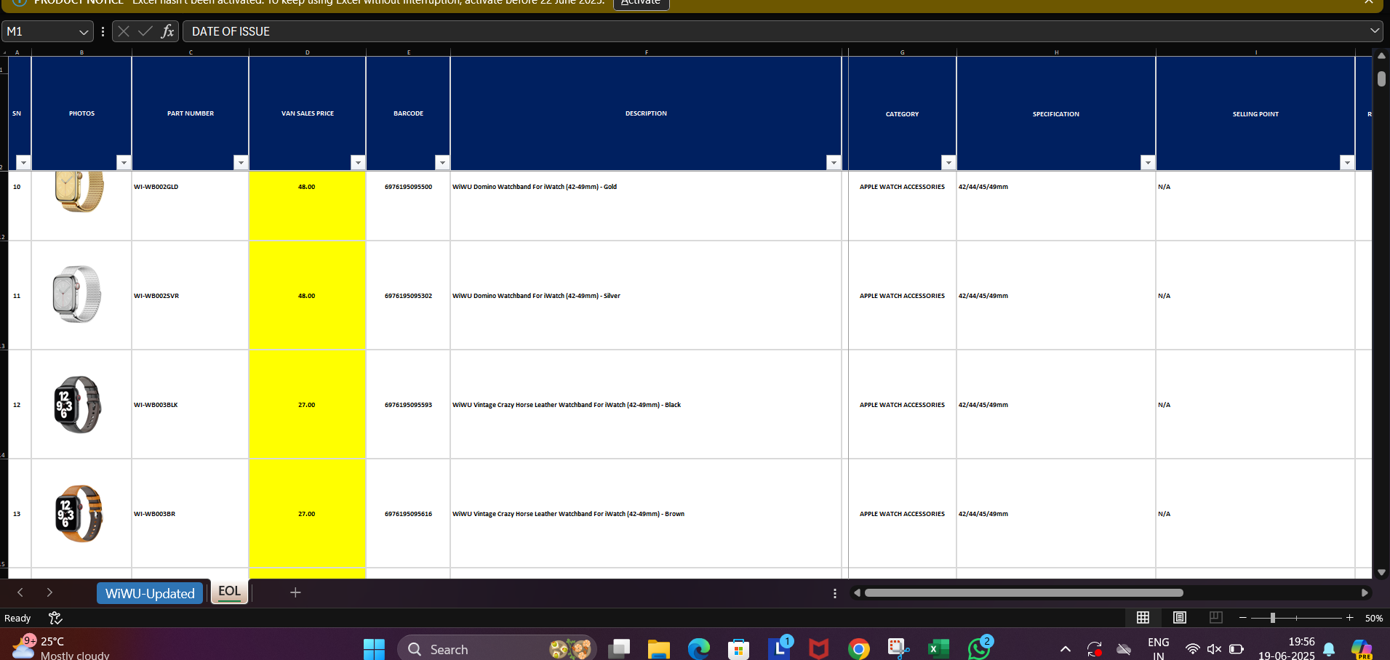Click the zoom slider handle
Viewport: 1390px width, 660px height.
click(1272, 617)
